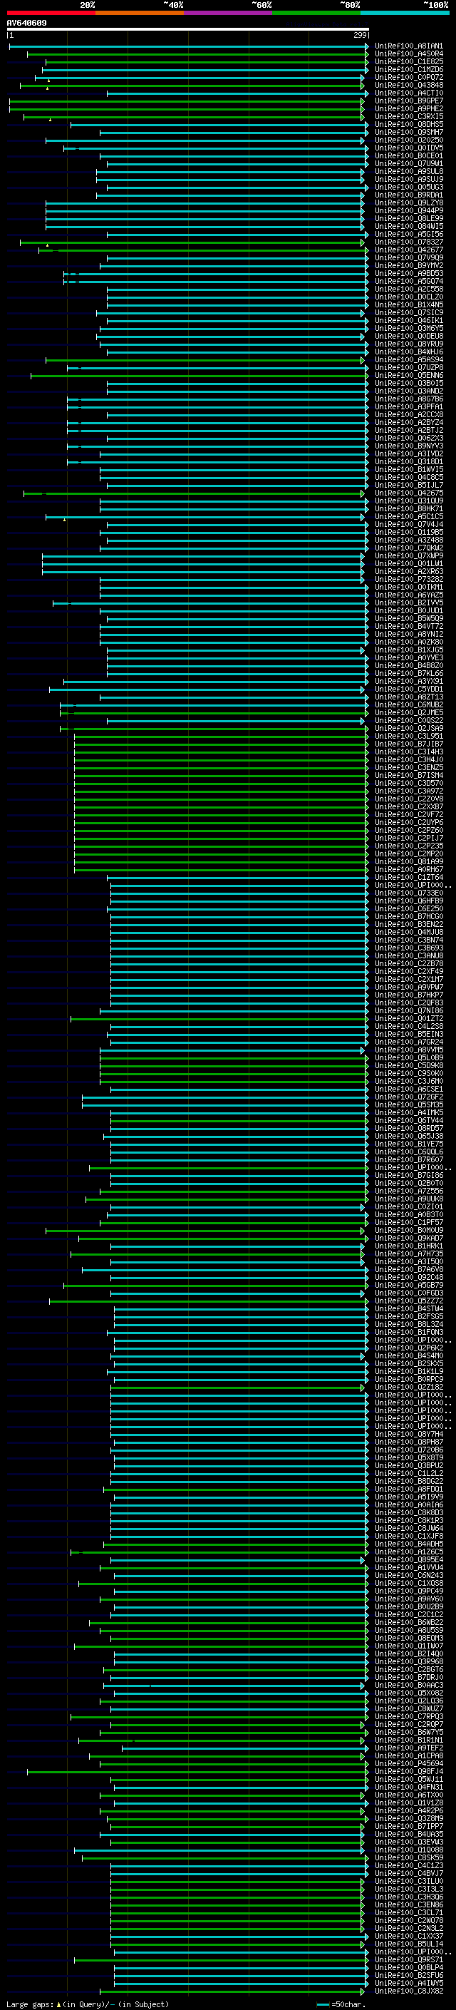Select entry UniRef100_Q7V9Q9
This screenshot has height=2010, width=456.
point(408,258)
